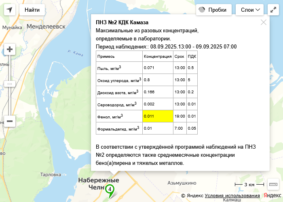
Task: Click the ПДК column header
Action: coord(192,57)
